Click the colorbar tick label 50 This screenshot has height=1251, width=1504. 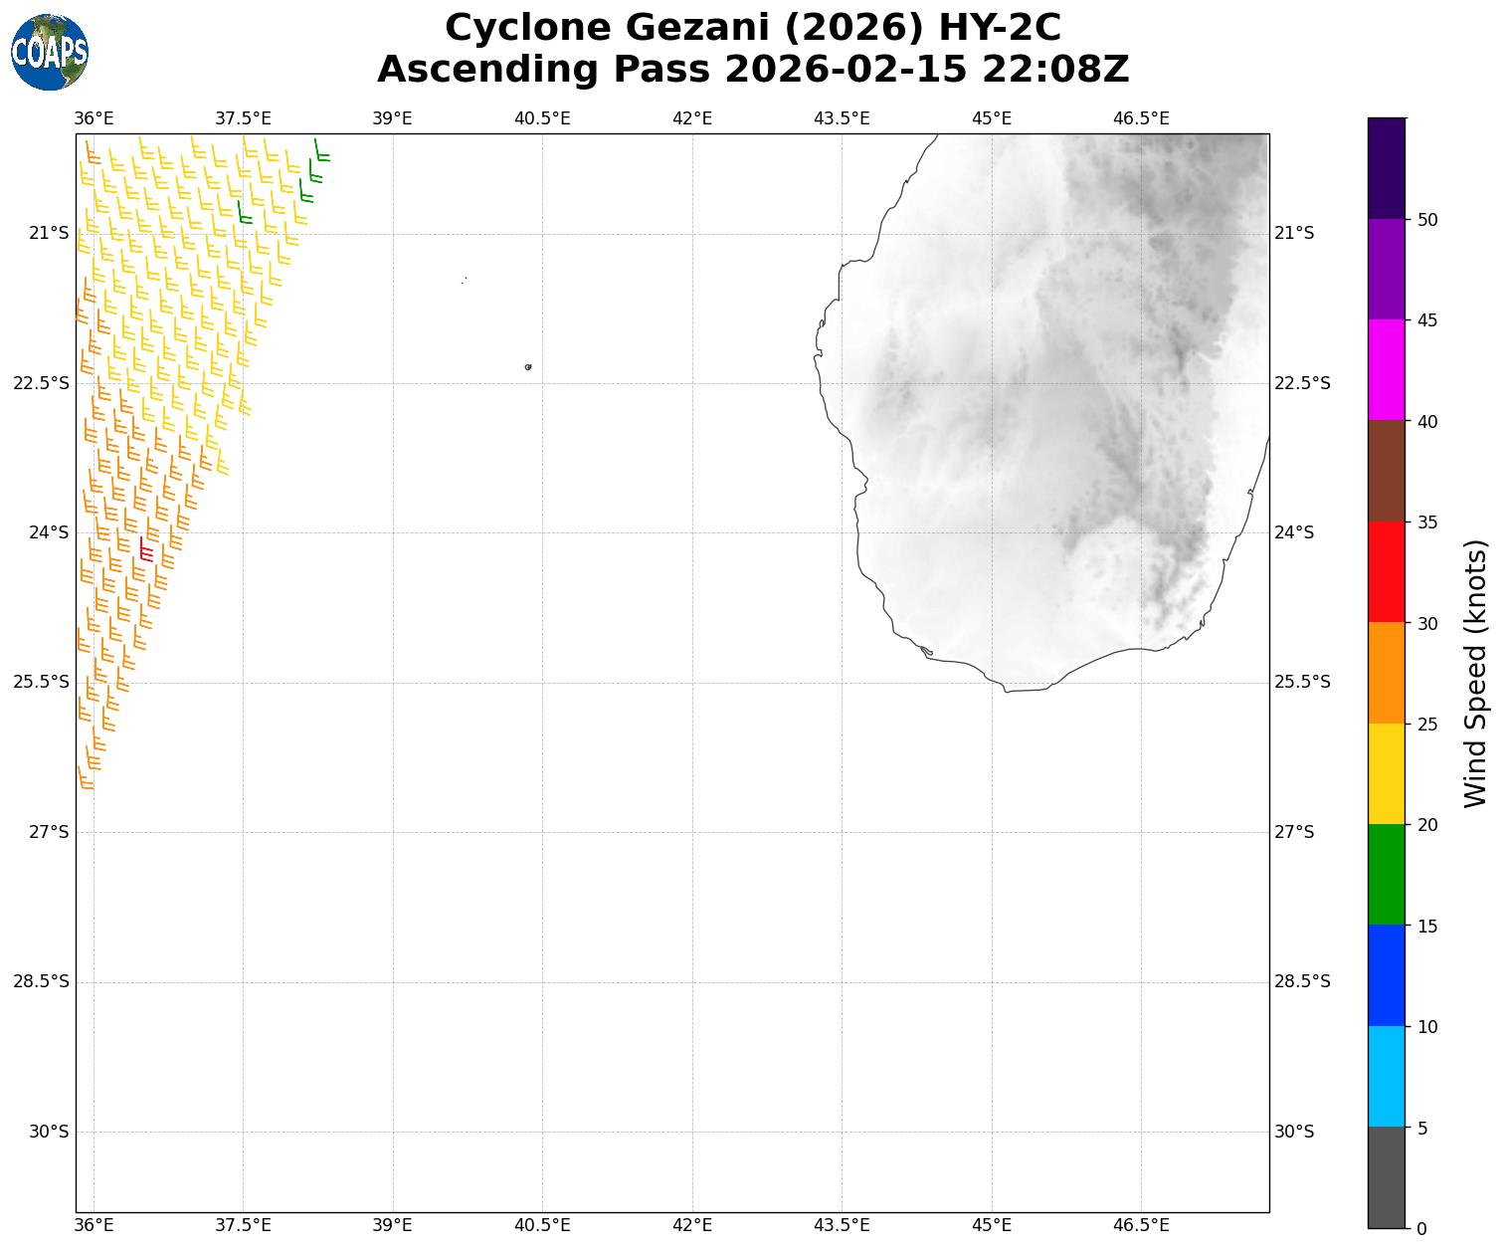click(1427, 220)
